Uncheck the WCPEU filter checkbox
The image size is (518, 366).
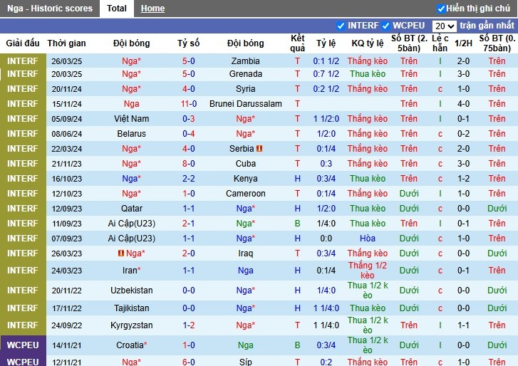386,26
